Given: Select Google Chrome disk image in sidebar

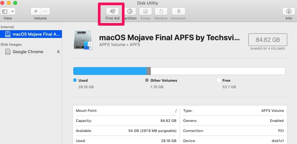Looking at the screenshot, I should (31, 52).
